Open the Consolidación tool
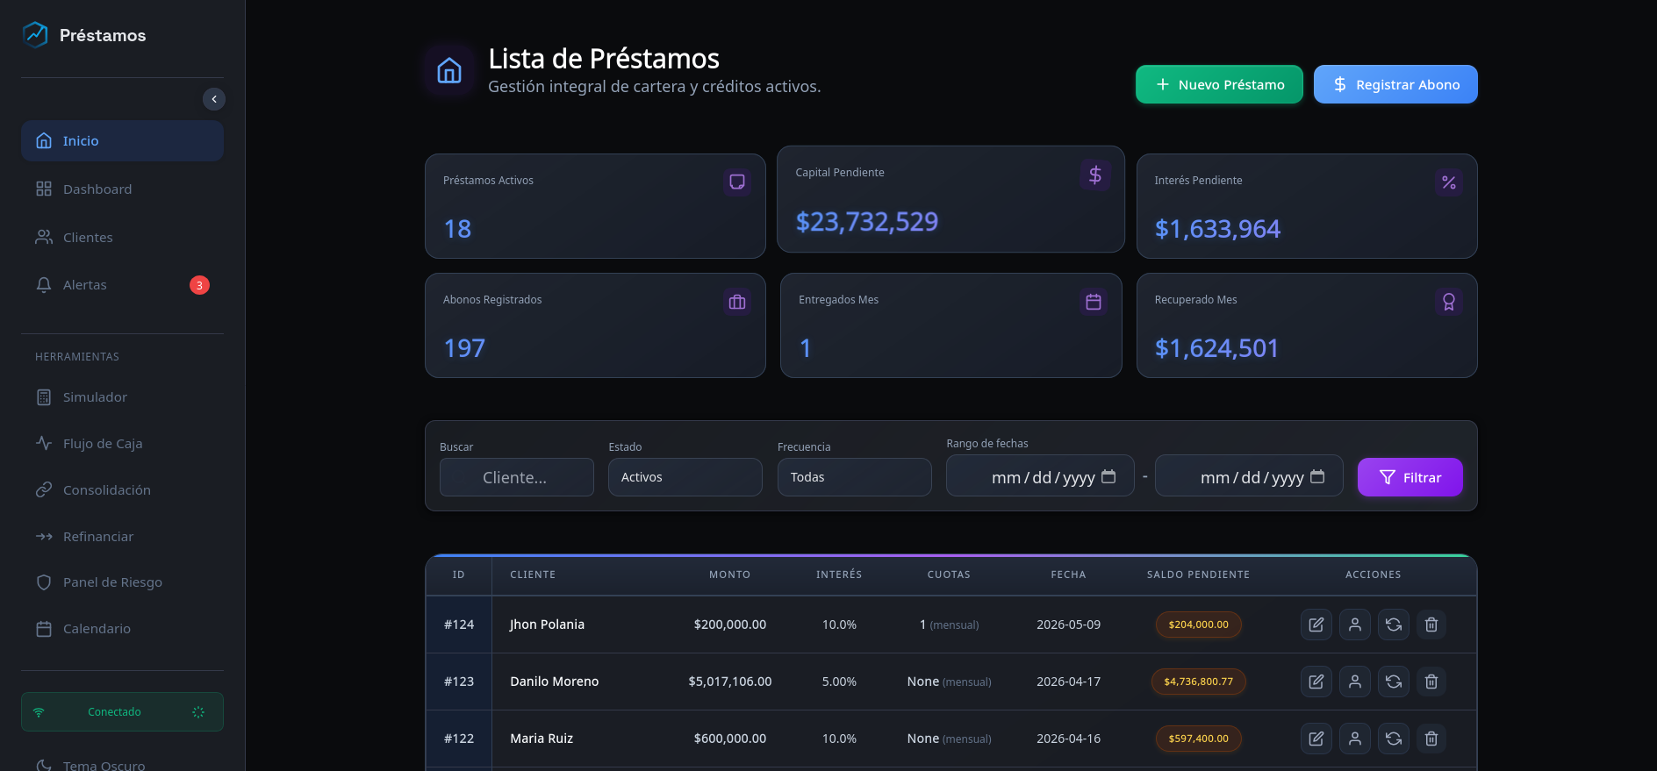 coord(122,490)
